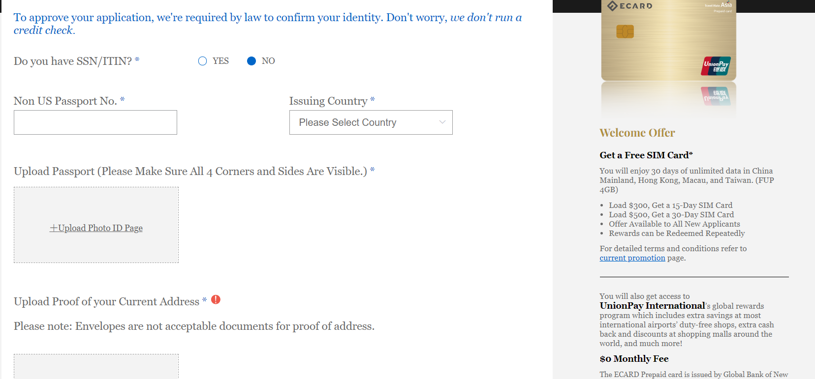Image resolution: width=815 pixels, height=379 pixels.
Task: Click the proof of address upload box
Action: 96,366
